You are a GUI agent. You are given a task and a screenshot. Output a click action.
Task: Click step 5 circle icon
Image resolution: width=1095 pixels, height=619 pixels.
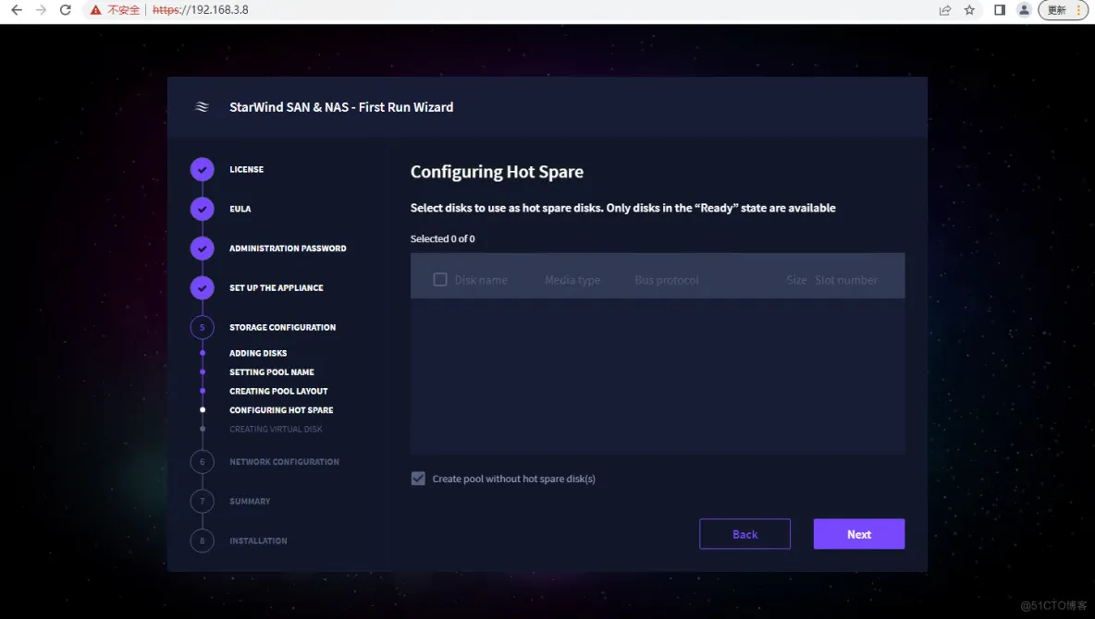[x=202, y=327]
